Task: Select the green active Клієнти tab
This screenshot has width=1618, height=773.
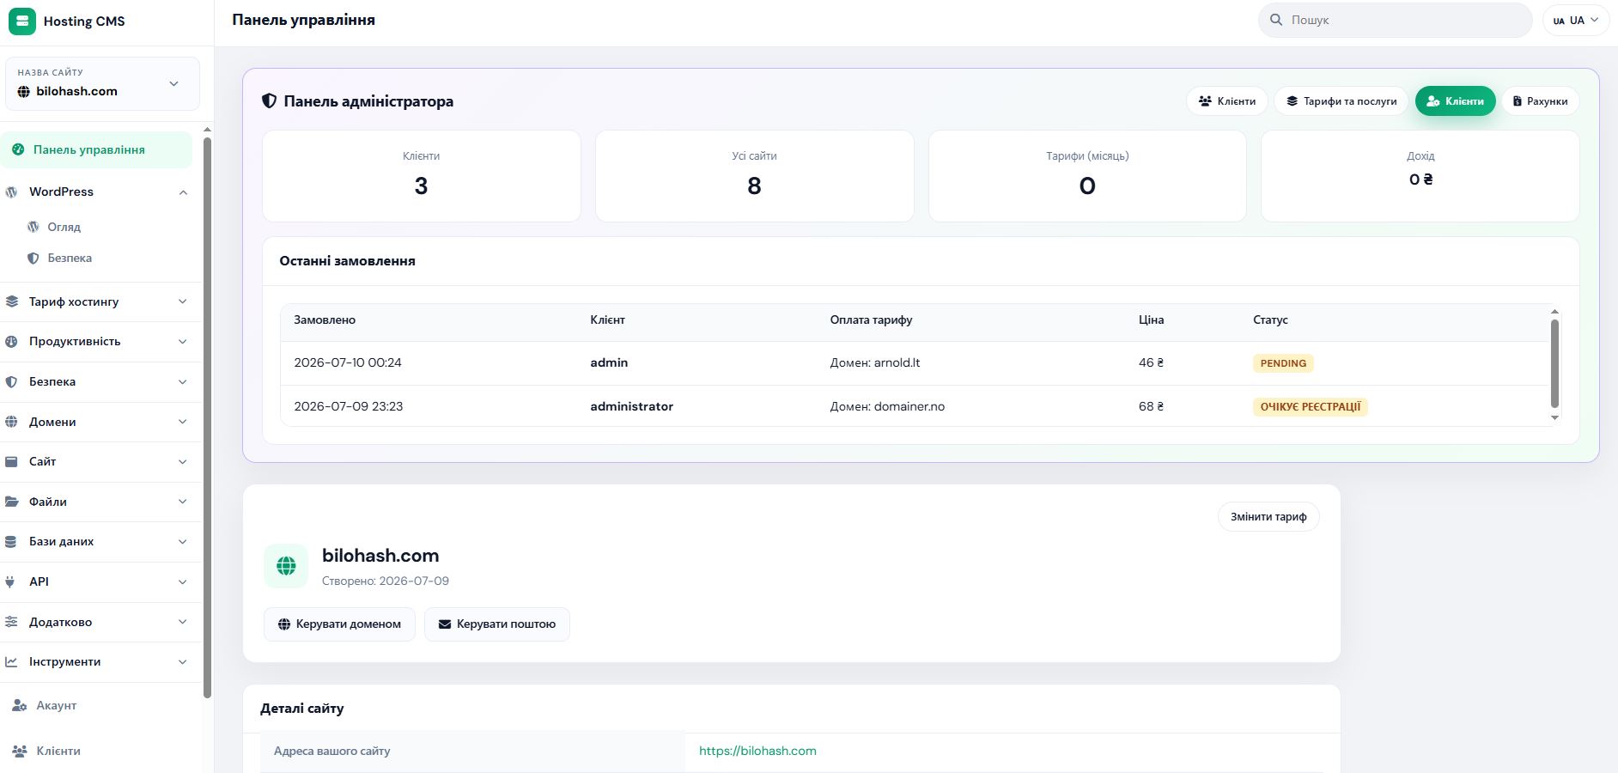Action: tap(1455, 101)
